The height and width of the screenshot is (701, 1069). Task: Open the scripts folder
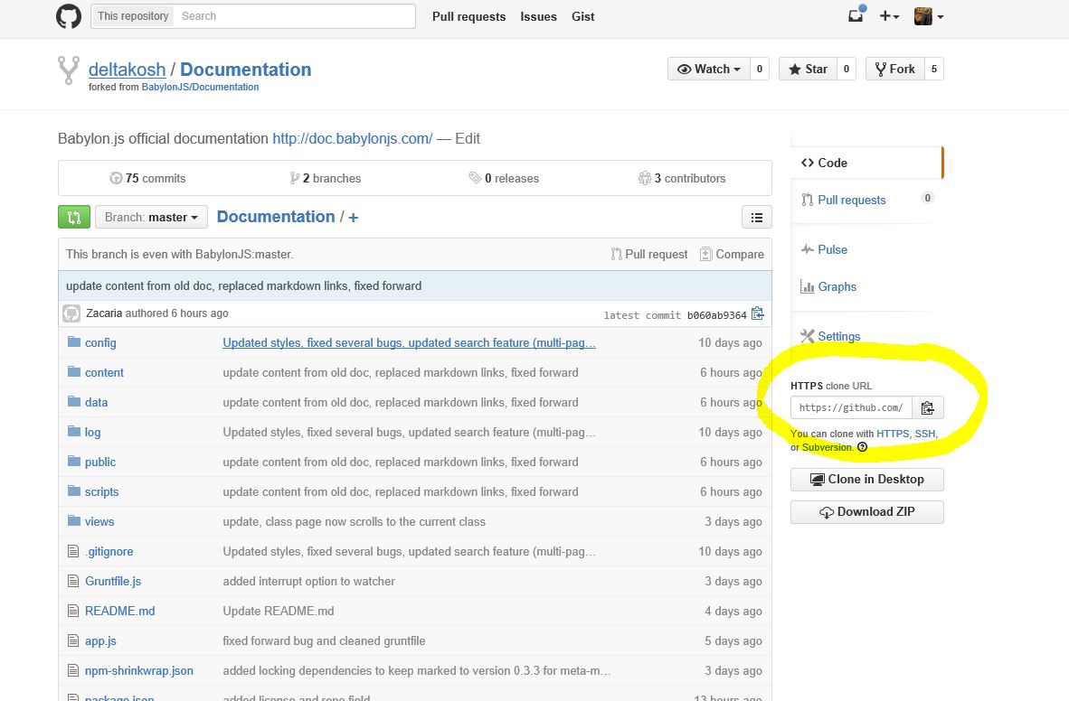(x=101, y=491)
